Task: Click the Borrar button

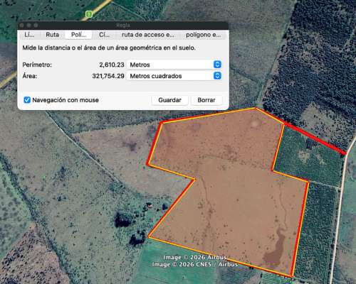Action: (206, 100)
